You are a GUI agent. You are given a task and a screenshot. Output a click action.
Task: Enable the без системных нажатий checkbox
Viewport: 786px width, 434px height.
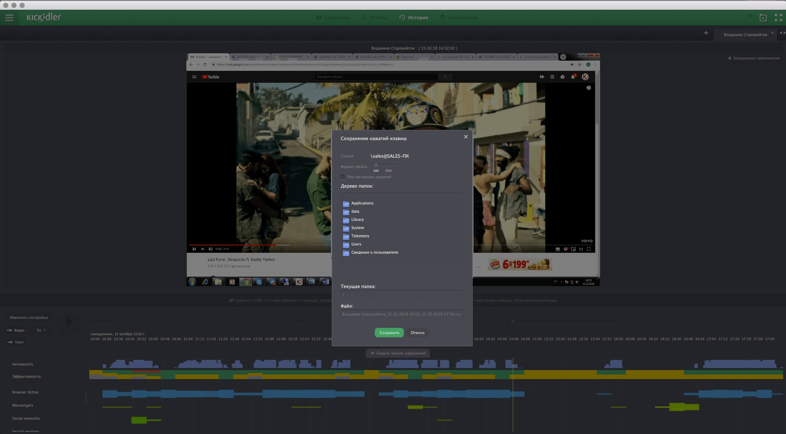(343, 177)
